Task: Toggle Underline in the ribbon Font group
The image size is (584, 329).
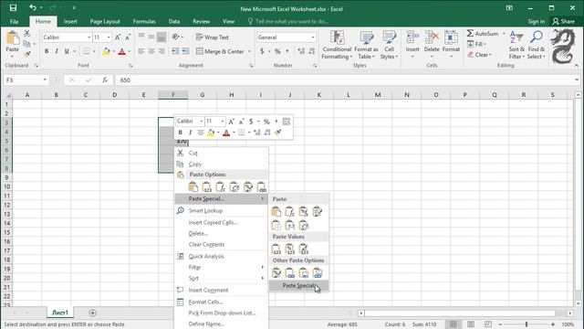Action: [x=67, y=51]
